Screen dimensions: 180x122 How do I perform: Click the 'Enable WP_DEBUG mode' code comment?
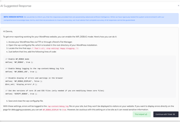[x=17, y=59]
